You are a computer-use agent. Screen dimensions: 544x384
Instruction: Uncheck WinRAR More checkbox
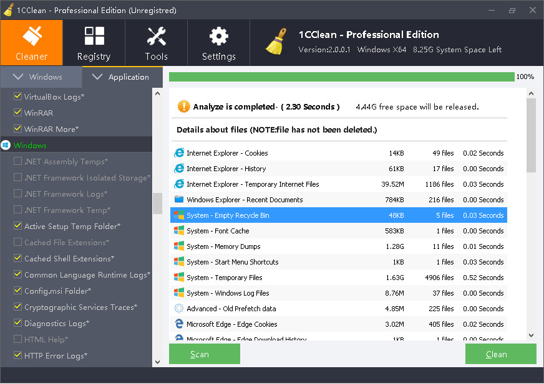pos(17,128)
